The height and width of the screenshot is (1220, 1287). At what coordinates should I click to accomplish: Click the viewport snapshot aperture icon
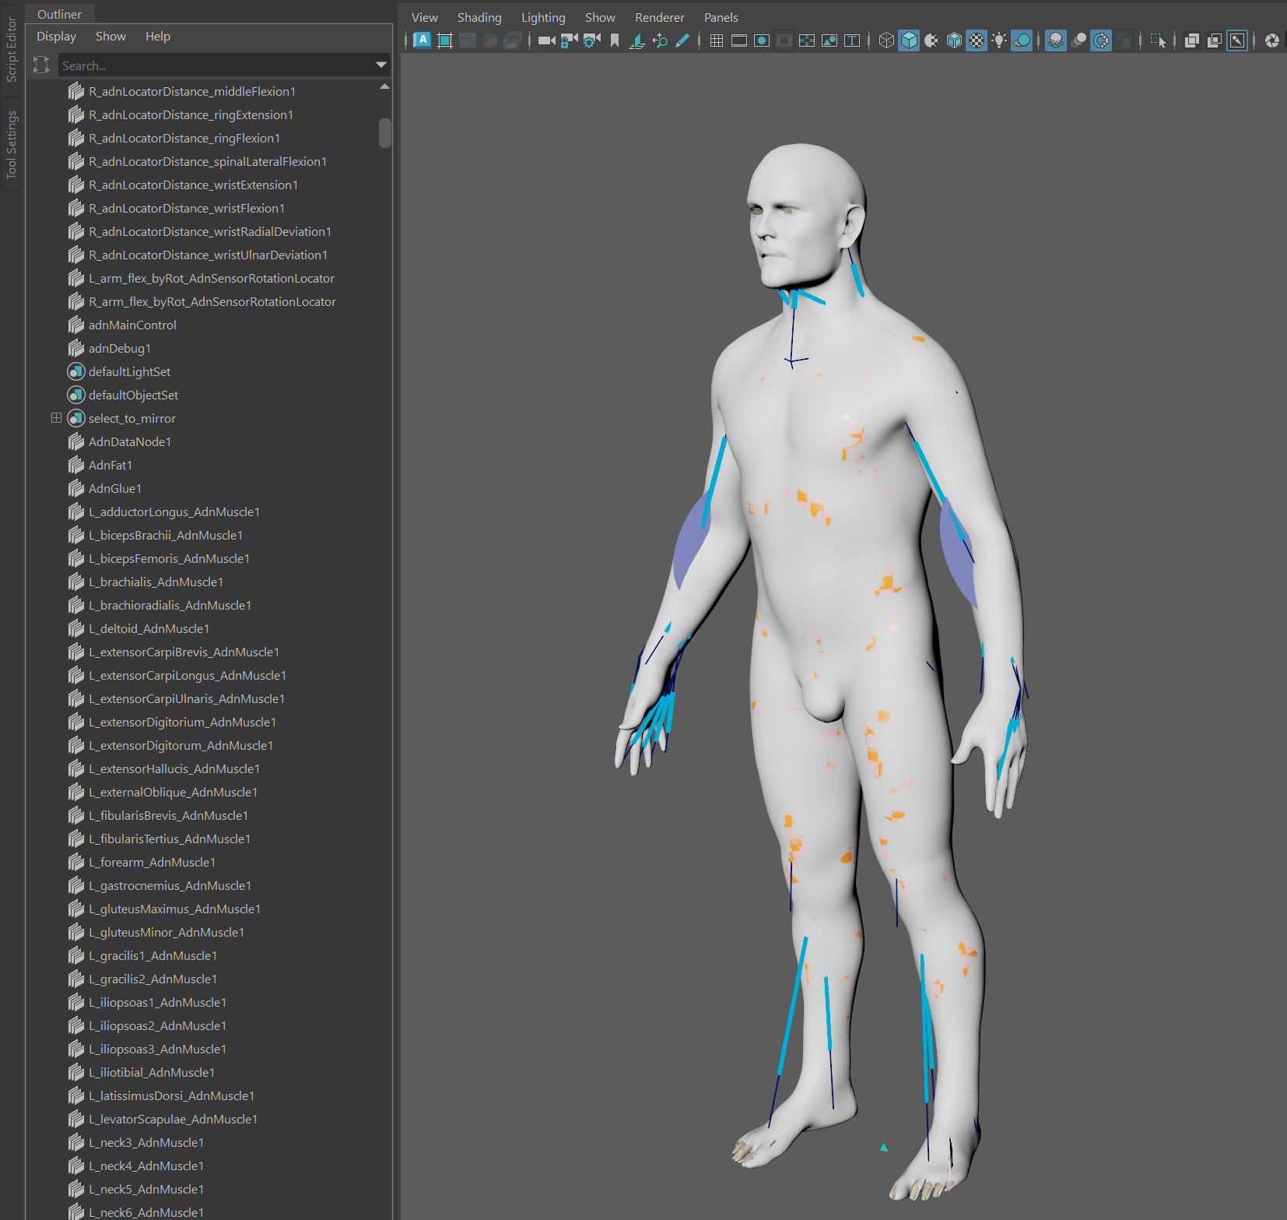1271,40
